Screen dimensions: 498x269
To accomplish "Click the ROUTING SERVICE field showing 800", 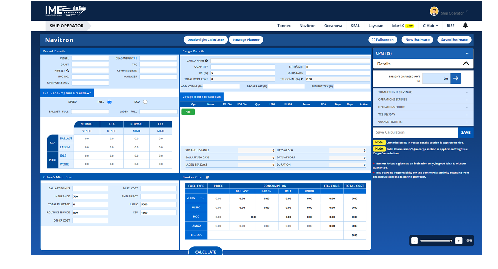I will tap(90, 212).
